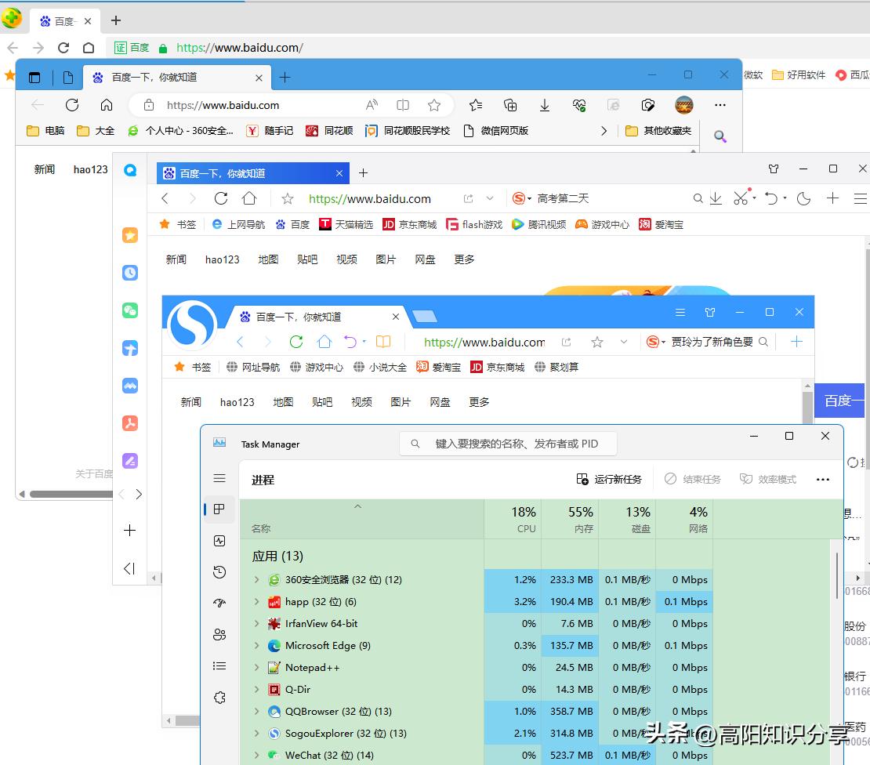Select the WeChat (32 位) process row

pyautogui.click(x=476, y=755)
